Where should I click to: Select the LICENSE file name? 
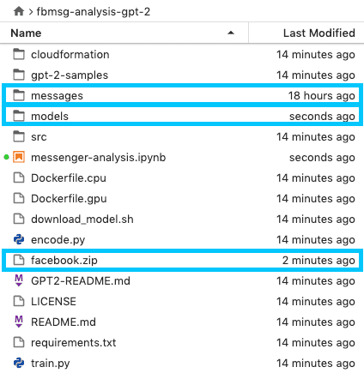tap(53, 302)
